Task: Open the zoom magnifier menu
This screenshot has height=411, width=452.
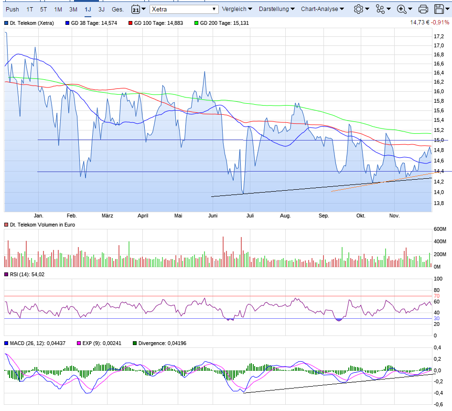Action: [401, 9]
